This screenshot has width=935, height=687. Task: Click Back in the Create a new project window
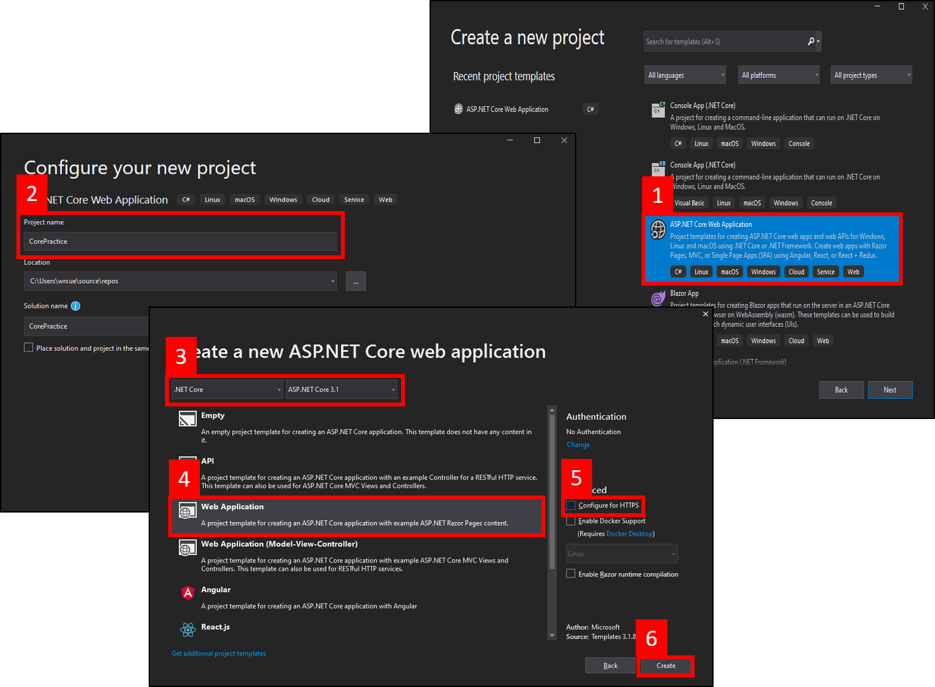pos(841,390)
